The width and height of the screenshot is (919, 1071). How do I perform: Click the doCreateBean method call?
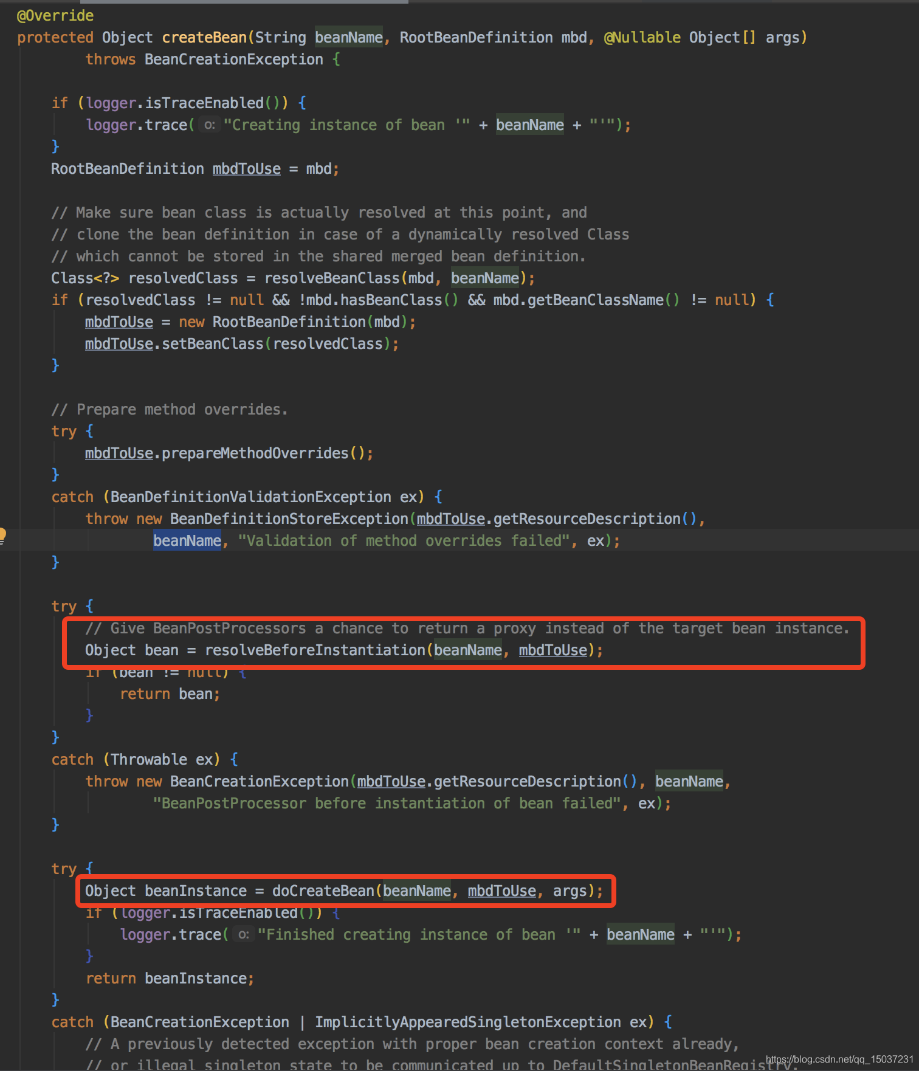point(323,891)
